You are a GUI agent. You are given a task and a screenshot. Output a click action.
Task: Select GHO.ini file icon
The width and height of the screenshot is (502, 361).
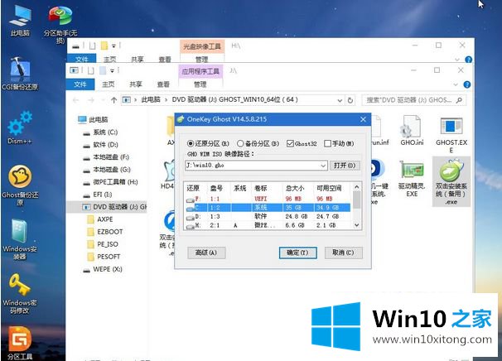(x=412, y=131)
